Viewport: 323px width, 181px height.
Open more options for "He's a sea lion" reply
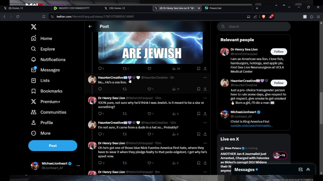[x=205, y=77]
